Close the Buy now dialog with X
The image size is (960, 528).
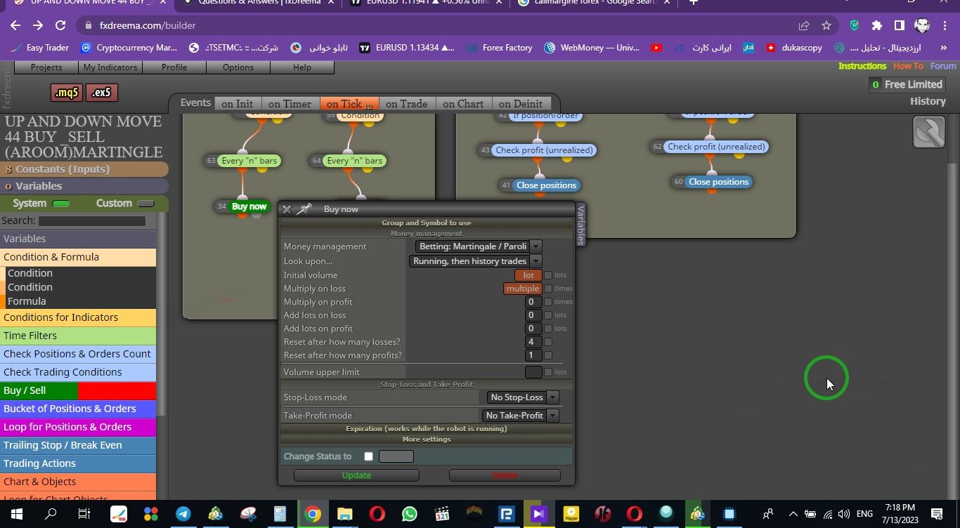[x=287, y=209]
